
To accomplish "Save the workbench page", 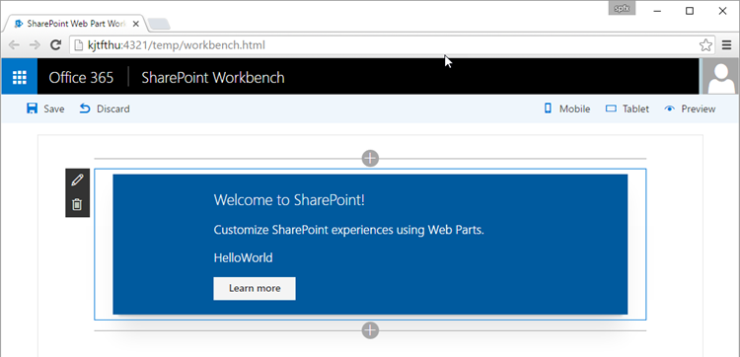I will pyautogui.click(x=45, y=108).
